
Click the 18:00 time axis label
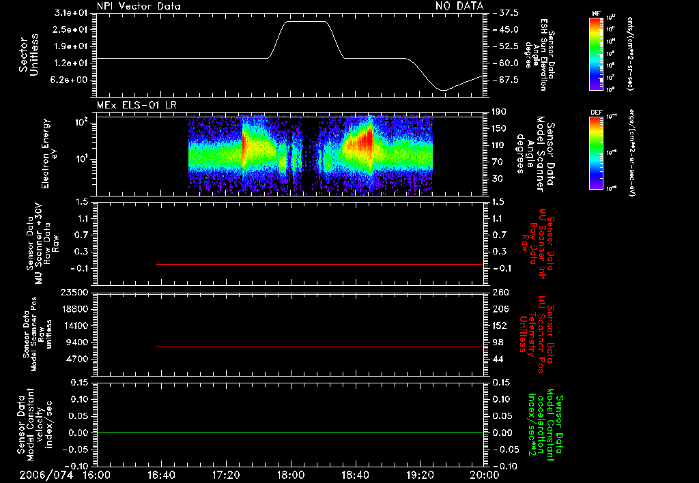coord(291,475)
